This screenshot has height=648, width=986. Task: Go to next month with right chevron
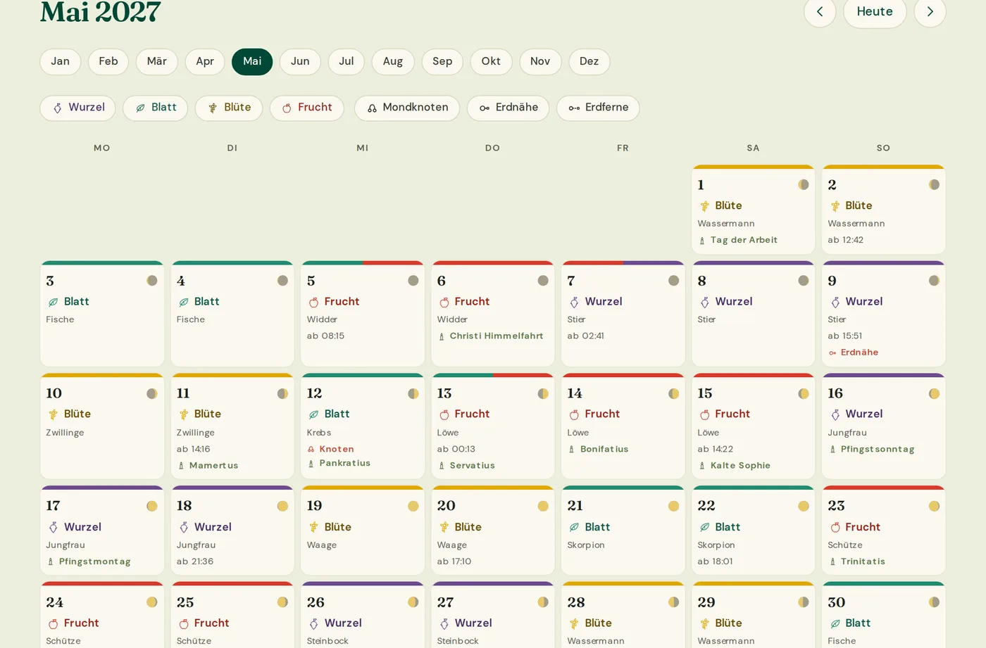[x=930, y=11]
